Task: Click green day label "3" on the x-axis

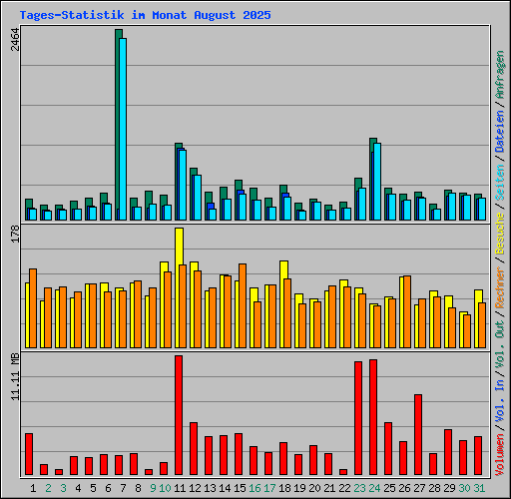Action: [x=63, y=488]
